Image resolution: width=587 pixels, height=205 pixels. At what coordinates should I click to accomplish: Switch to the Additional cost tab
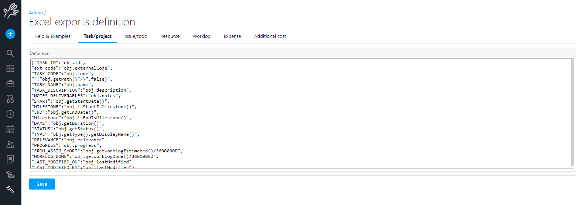(270, 36)
